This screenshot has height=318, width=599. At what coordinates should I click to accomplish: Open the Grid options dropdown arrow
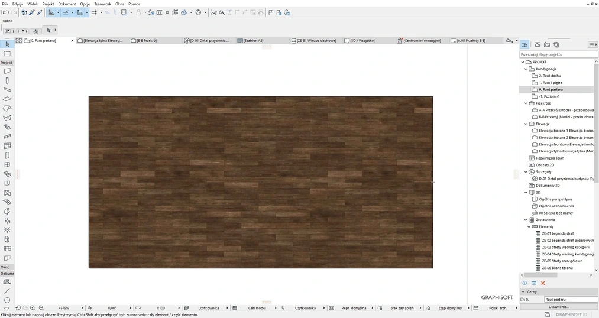pos(101,12)
